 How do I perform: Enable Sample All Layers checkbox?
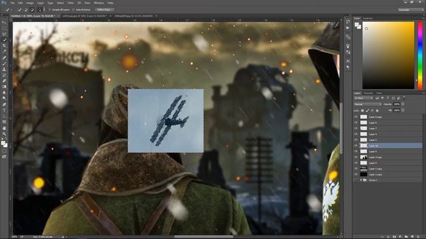[50, 10]
